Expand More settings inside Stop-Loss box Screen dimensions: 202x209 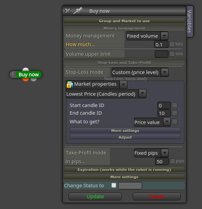pyautogui.click(x=125, y=130)
